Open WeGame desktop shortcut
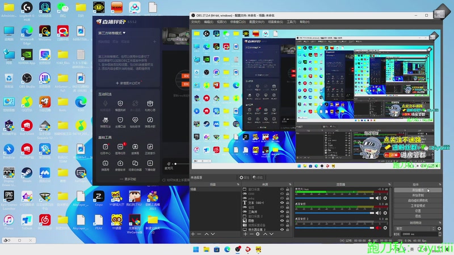Screen dimensions: 454x255 click(x=45, y=33)
